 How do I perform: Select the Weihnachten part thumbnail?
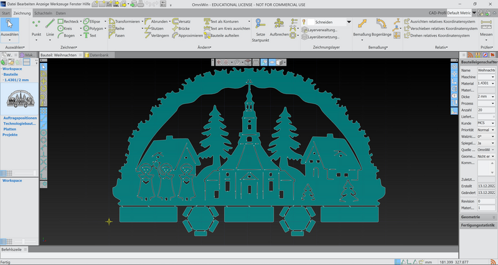[x=19, y=99]
